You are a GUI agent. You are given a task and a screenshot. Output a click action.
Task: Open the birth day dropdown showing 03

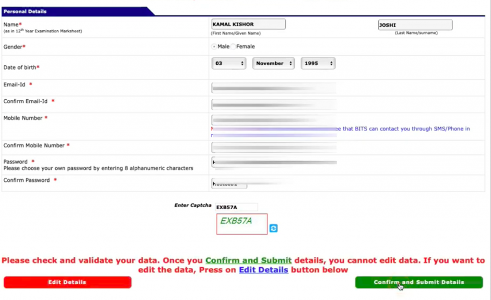pyautogui.click(x=229, y=62)
